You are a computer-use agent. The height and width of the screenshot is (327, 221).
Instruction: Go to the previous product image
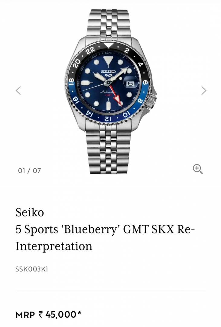[x=19, y=90]
